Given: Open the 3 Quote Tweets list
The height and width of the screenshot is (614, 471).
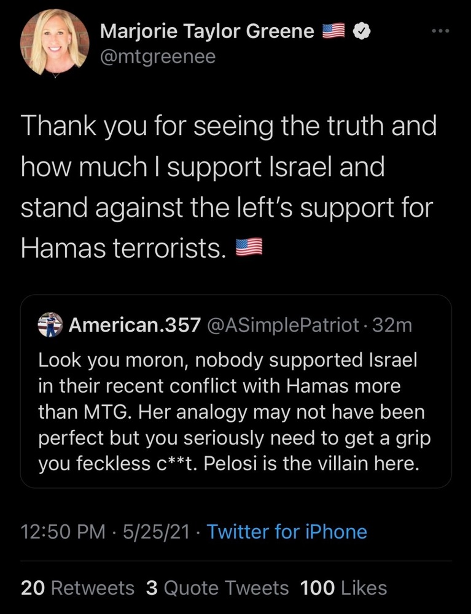Looking at the screenshot, I should (217, 588).
